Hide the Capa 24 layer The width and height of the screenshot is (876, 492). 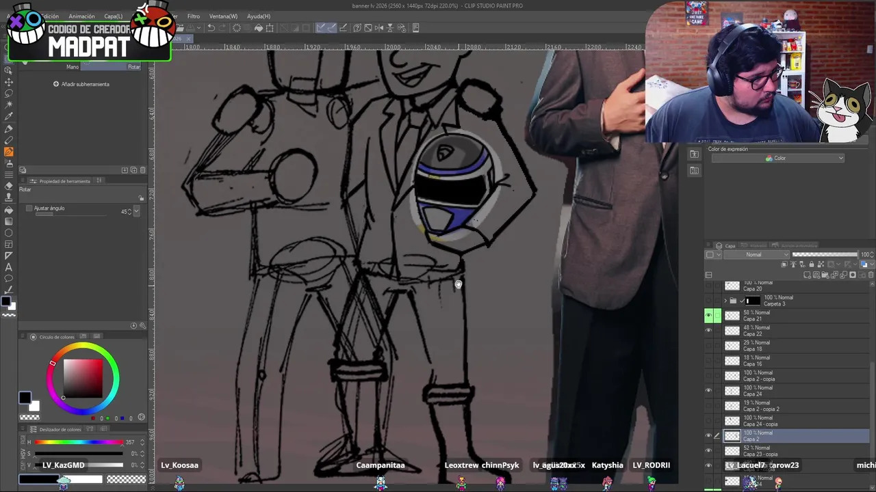click(x=708, y=391)
